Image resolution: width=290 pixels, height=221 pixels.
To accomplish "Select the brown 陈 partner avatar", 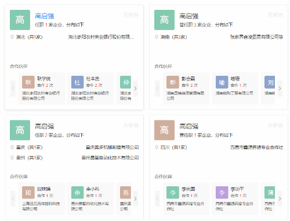I will coord(125,193).
